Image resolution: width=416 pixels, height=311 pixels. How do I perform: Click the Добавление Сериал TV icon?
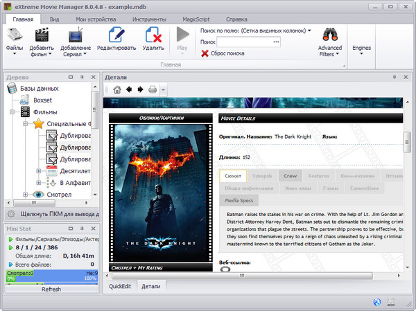click(x=76, y=36)
